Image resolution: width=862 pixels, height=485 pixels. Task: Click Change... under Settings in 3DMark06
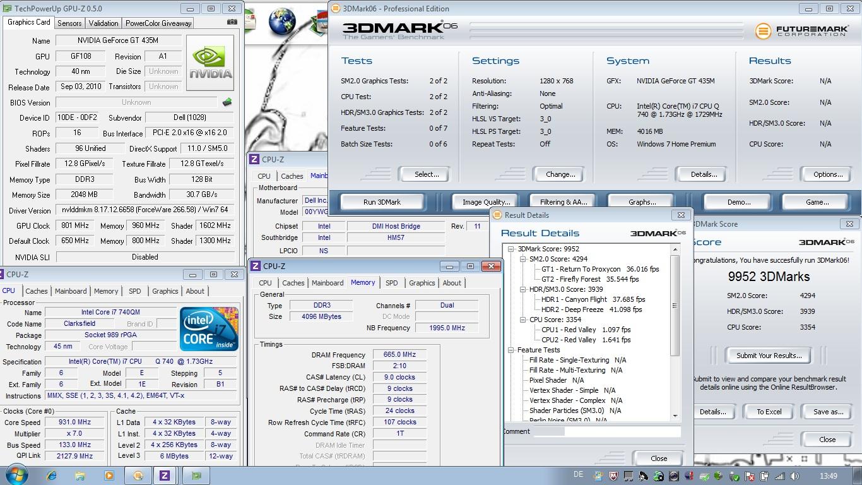[x=560, y=174]
